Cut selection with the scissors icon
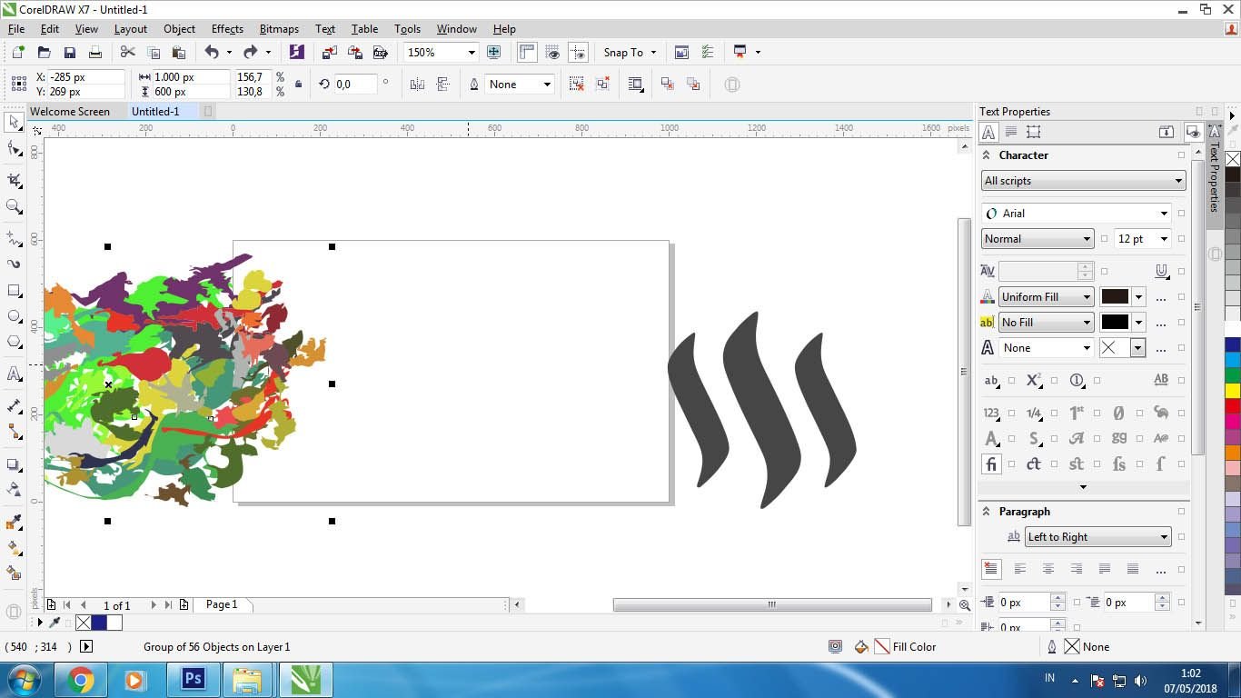Screen dimensions: 1241x698 click(127, 53)
